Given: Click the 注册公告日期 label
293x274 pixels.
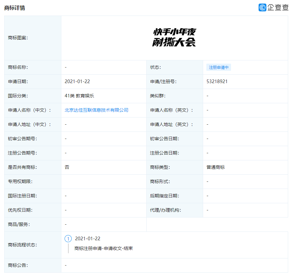Looking at the screenshot, I should click(x=165, y=153).
